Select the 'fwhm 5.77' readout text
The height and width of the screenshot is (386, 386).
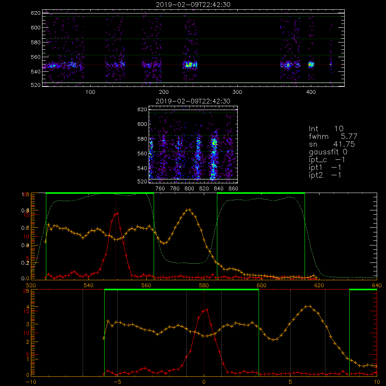pyautogui.click(x=333, y=136)
